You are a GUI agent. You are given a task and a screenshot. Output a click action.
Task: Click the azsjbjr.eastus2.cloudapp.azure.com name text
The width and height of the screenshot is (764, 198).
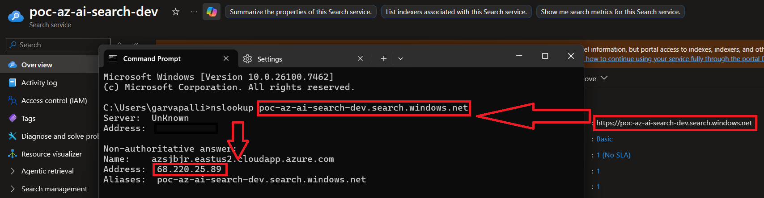[242, 159]
